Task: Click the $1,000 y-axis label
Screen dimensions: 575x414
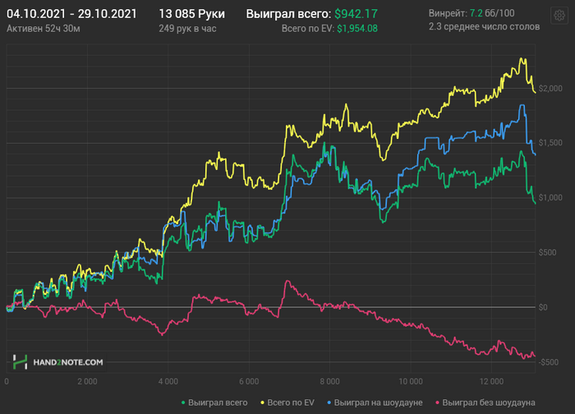Action: point(550,198)
